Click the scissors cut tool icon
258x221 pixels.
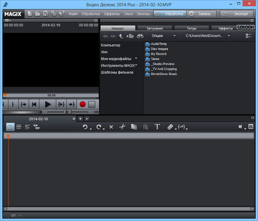(x=122, y=127)
